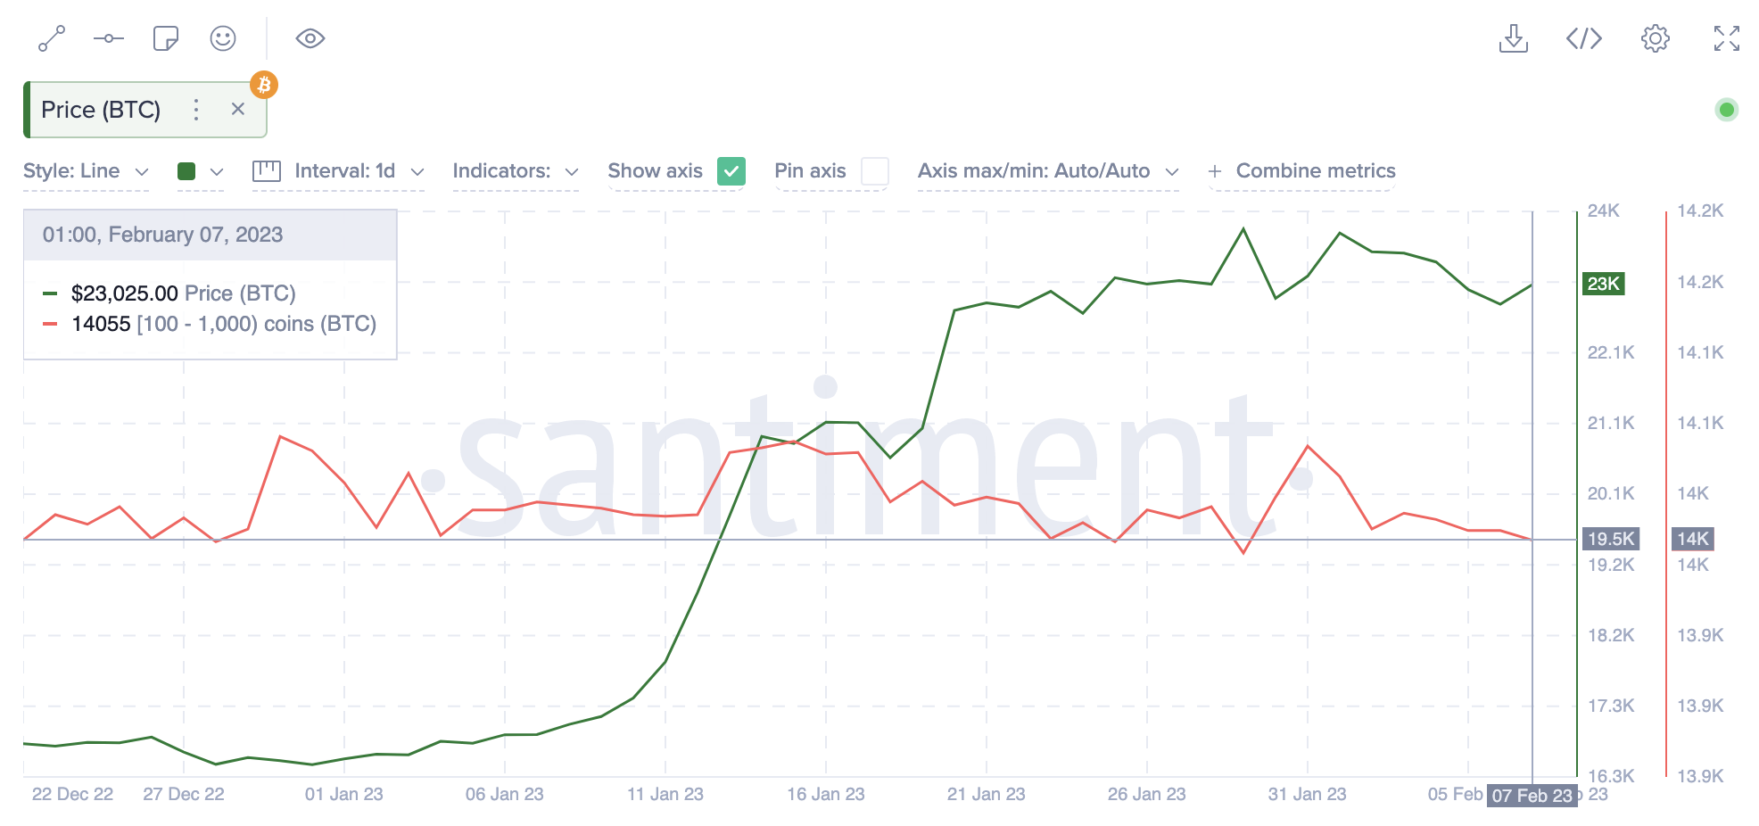Select the Price (BTC) metric chip

101,109
